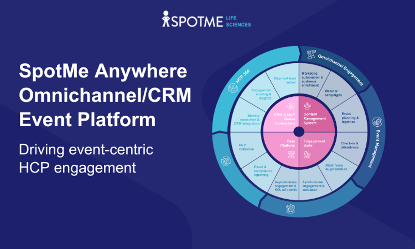Click Engagement scoring & insights segment

point(261,94)
